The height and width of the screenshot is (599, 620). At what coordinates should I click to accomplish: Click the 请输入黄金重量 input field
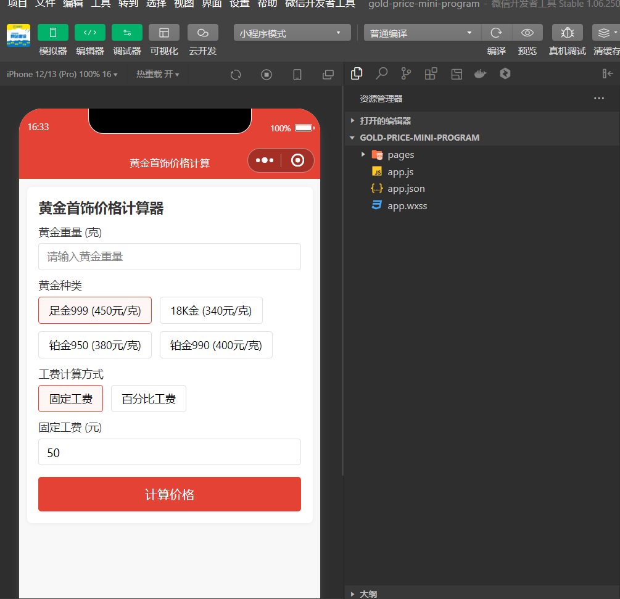point(169,256)
